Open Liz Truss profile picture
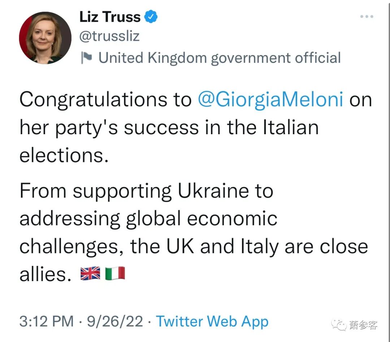The image size is (390, 342). click(45, 38)
